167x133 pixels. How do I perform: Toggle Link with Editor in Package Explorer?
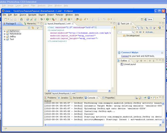(33, 28)
